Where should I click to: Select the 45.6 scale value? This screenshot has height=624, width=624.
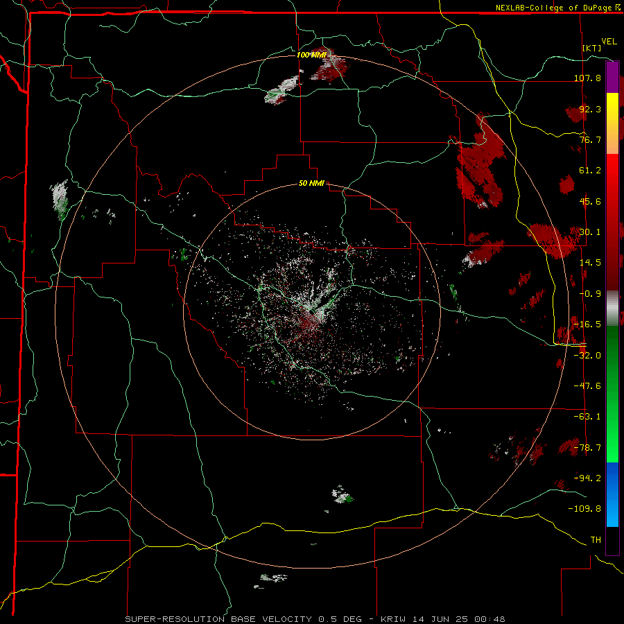point(590,201)
